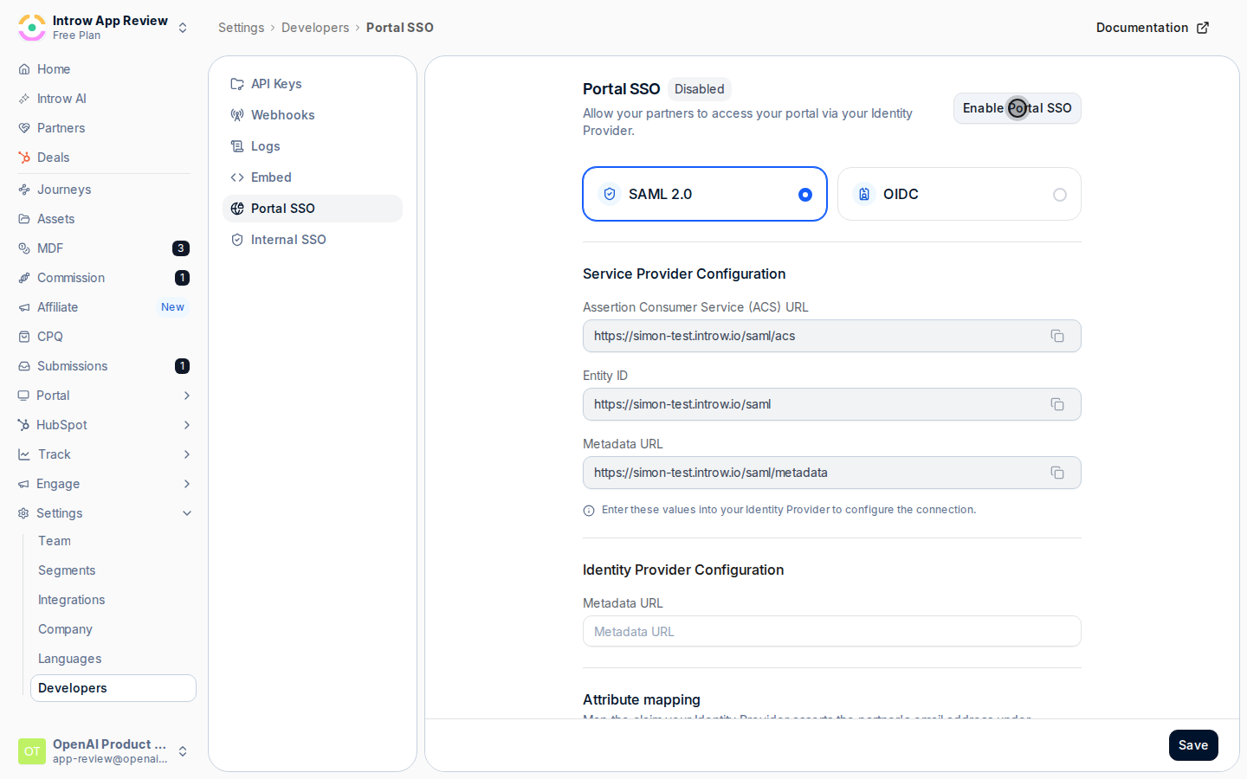The image size is (1247, 779).
Task: Click the Introw logo icon
Action: click(x=32, y=28)
